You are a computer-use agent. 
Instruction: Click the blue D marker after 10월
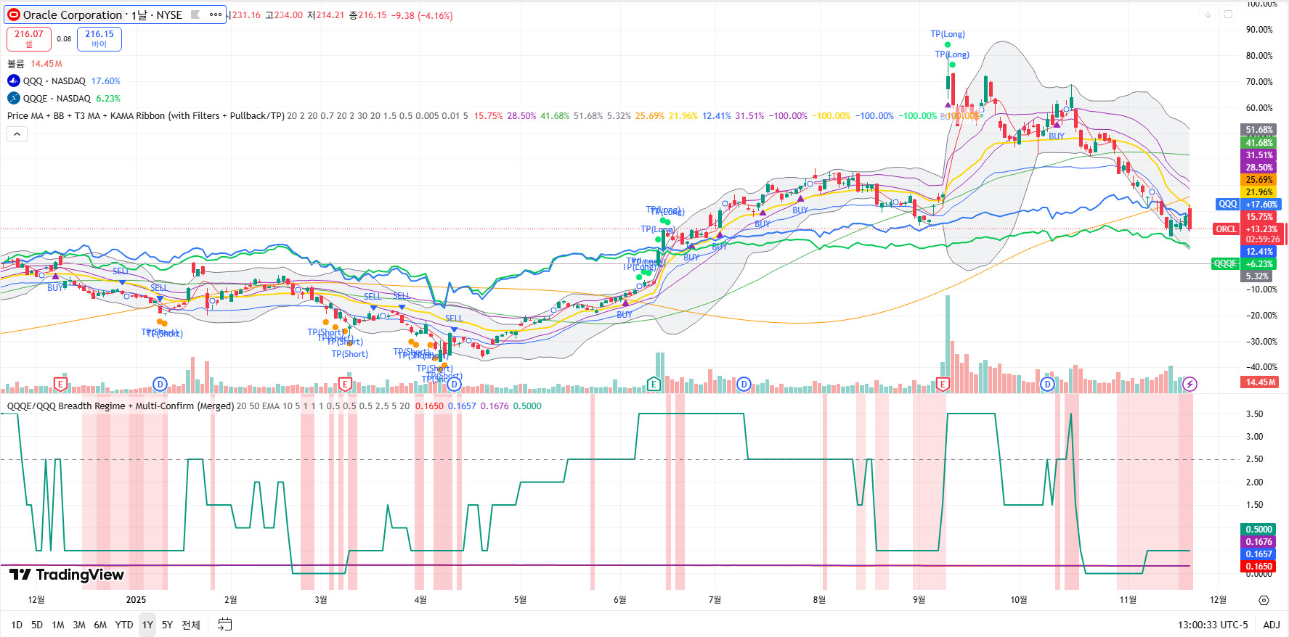click(x=1047, y=385)
